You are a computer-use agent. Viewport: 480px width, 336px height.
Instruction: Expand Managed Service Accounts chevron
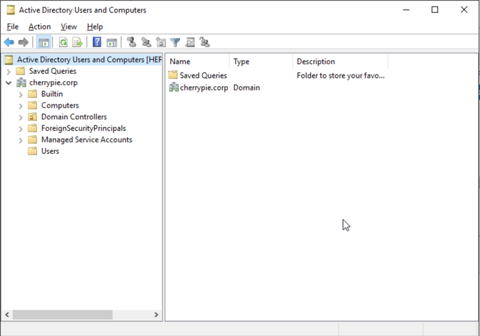pos(21,140)
